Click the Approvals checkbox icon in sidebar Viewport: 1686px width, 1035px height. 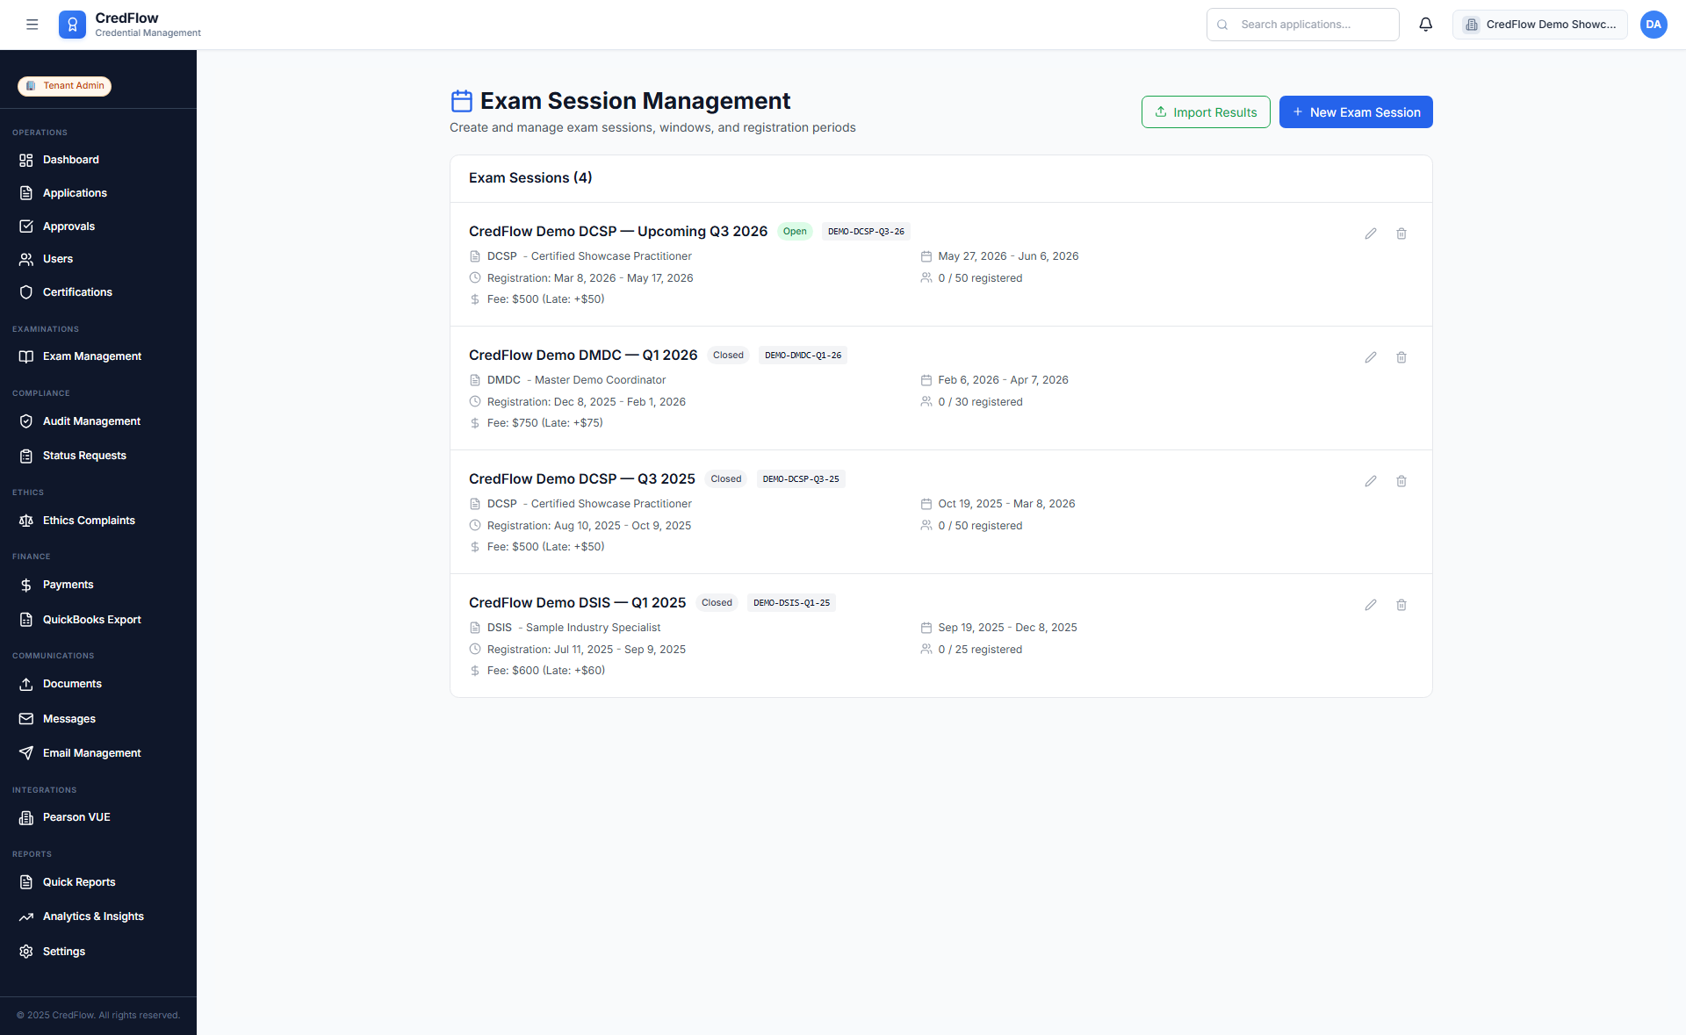pyautogui.click(x=26, y=226)
